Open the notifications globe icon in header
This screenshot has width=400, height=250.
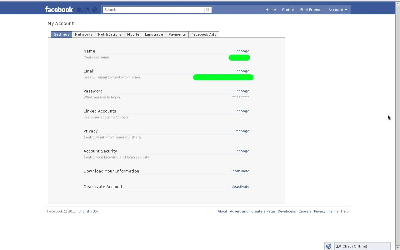click(95, 10)
